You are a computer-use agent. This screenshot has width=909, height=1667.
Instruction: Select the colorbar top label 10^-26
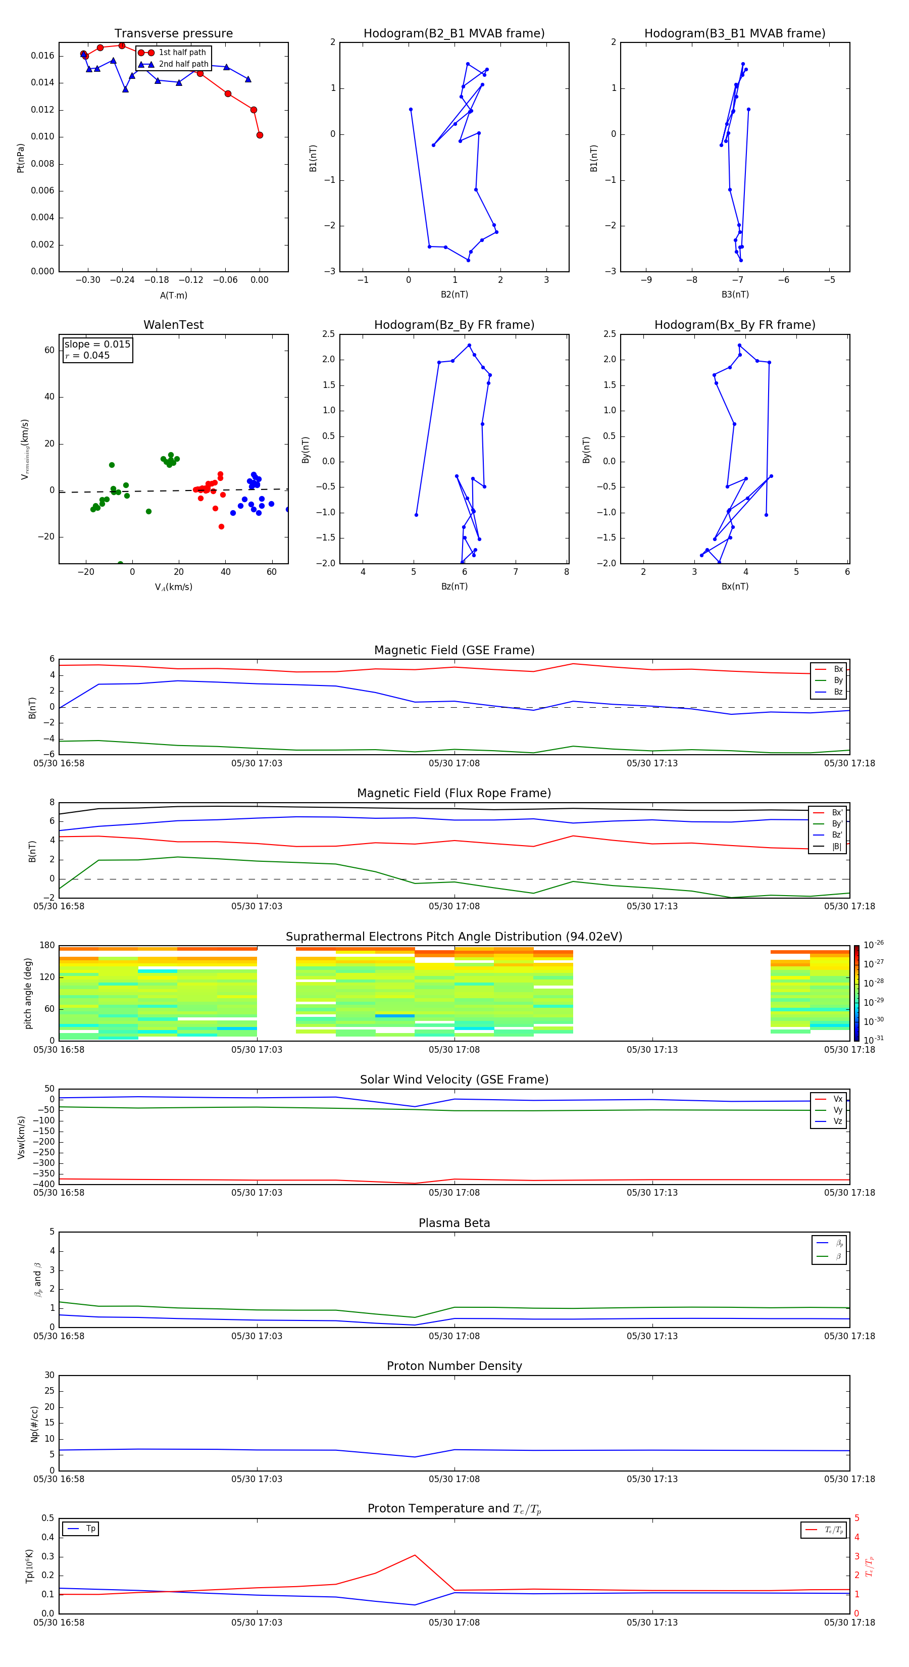click(874, 945)
